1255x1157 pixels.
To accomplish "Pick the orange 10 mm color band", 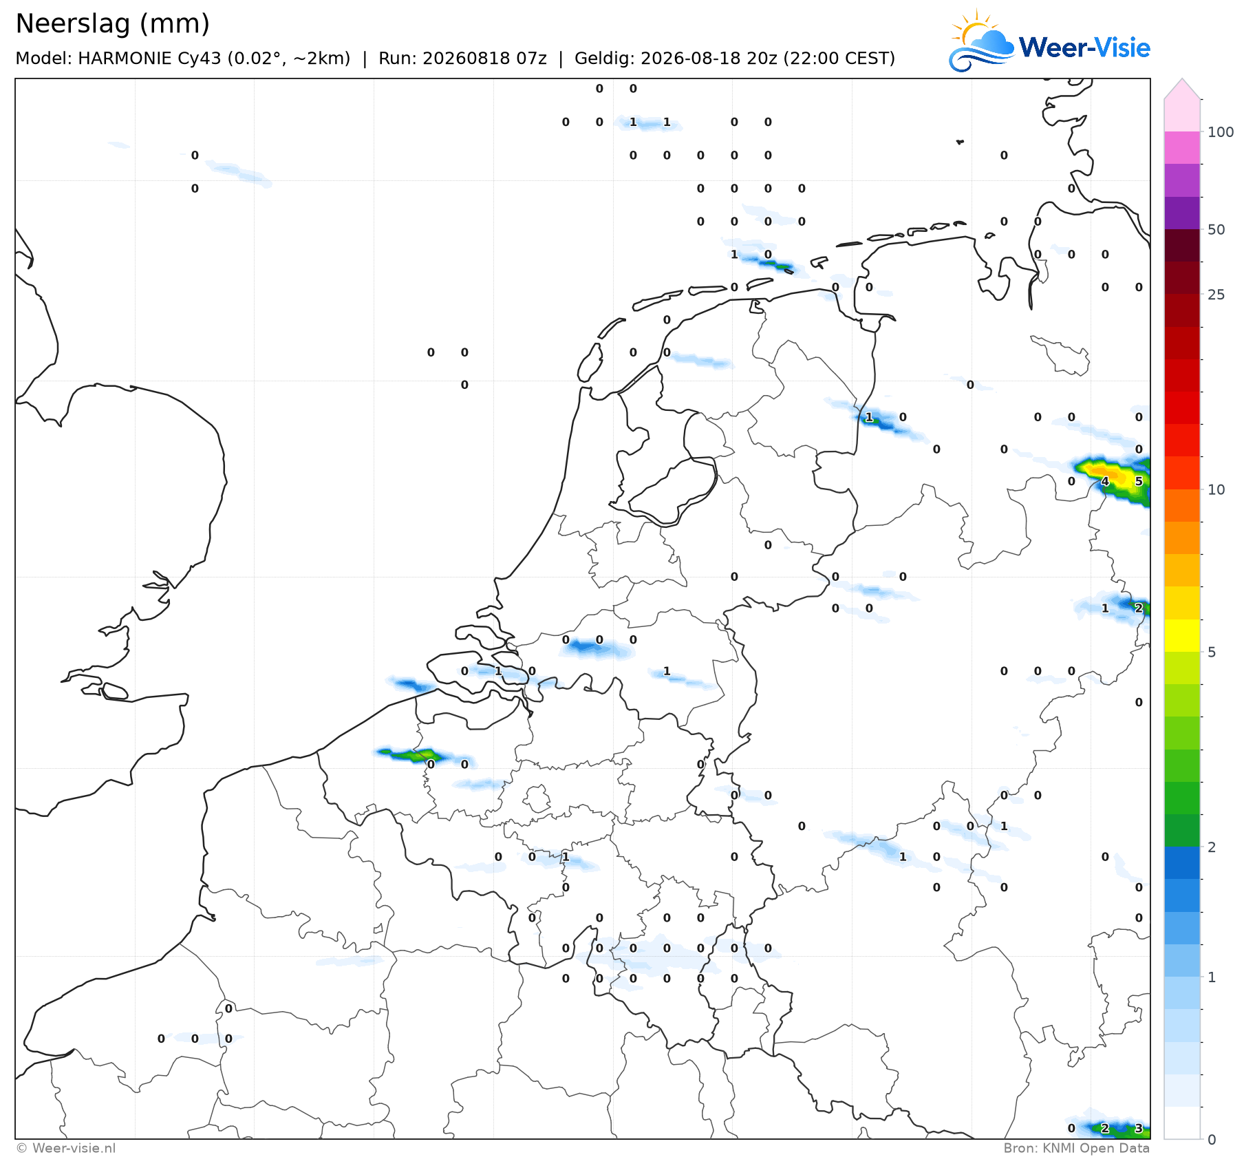I will pyautogui.click(x=1182, y=506).
